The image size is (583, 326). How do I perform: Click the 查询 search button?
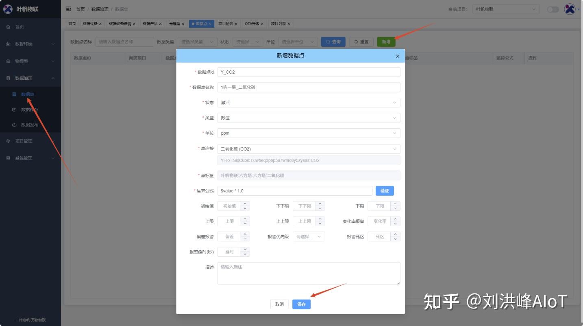tap(333, 42)
